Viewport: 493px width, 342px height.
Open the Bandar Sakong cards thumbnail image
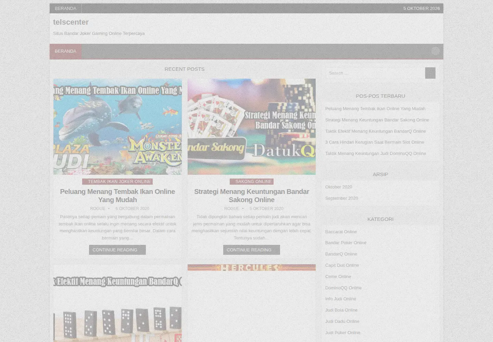coord(252,127)
